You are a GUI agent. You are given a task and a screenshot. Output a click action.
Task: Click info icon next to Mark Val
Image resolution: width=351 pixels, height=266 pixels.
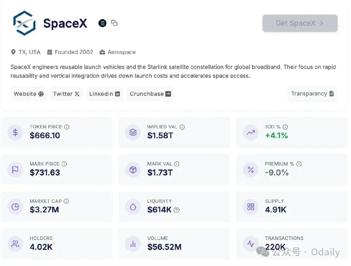pyautogui.click(x=176, y=164)
